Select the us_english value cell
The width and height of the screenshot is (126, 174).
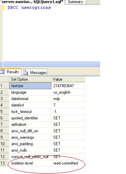[68, 92]
